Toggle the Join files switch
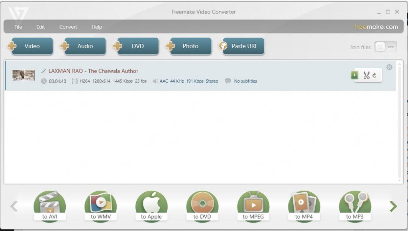The width and height of the screenshot is (408, 231). 386,47
